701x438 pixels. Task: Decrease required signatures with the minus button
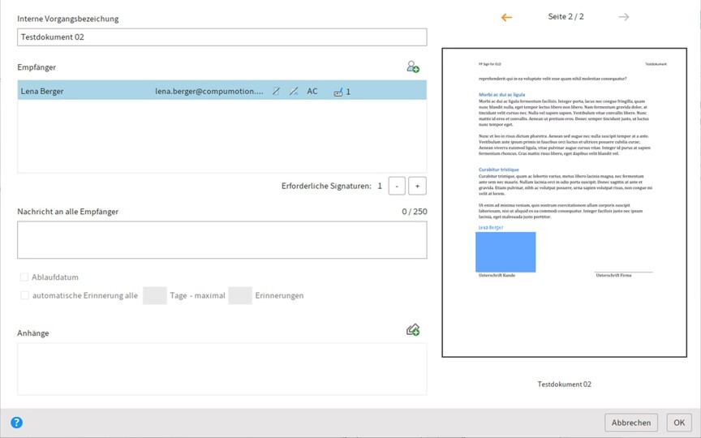pos(397,186)
